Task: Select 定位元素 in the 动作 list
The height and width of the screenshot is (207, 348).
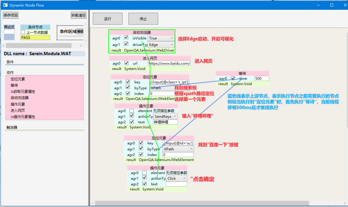Action: 18,79
